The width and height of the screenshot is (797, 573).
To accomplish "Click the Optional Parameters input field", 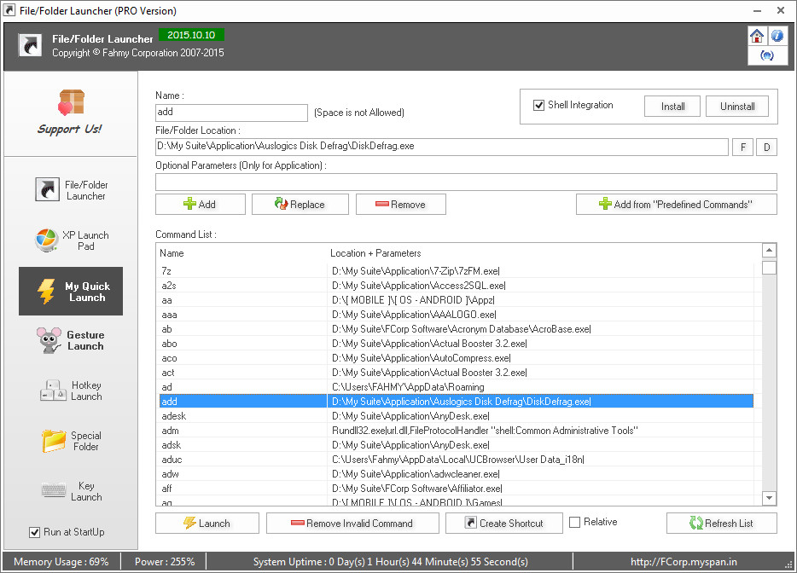I will tap(466, 182).
